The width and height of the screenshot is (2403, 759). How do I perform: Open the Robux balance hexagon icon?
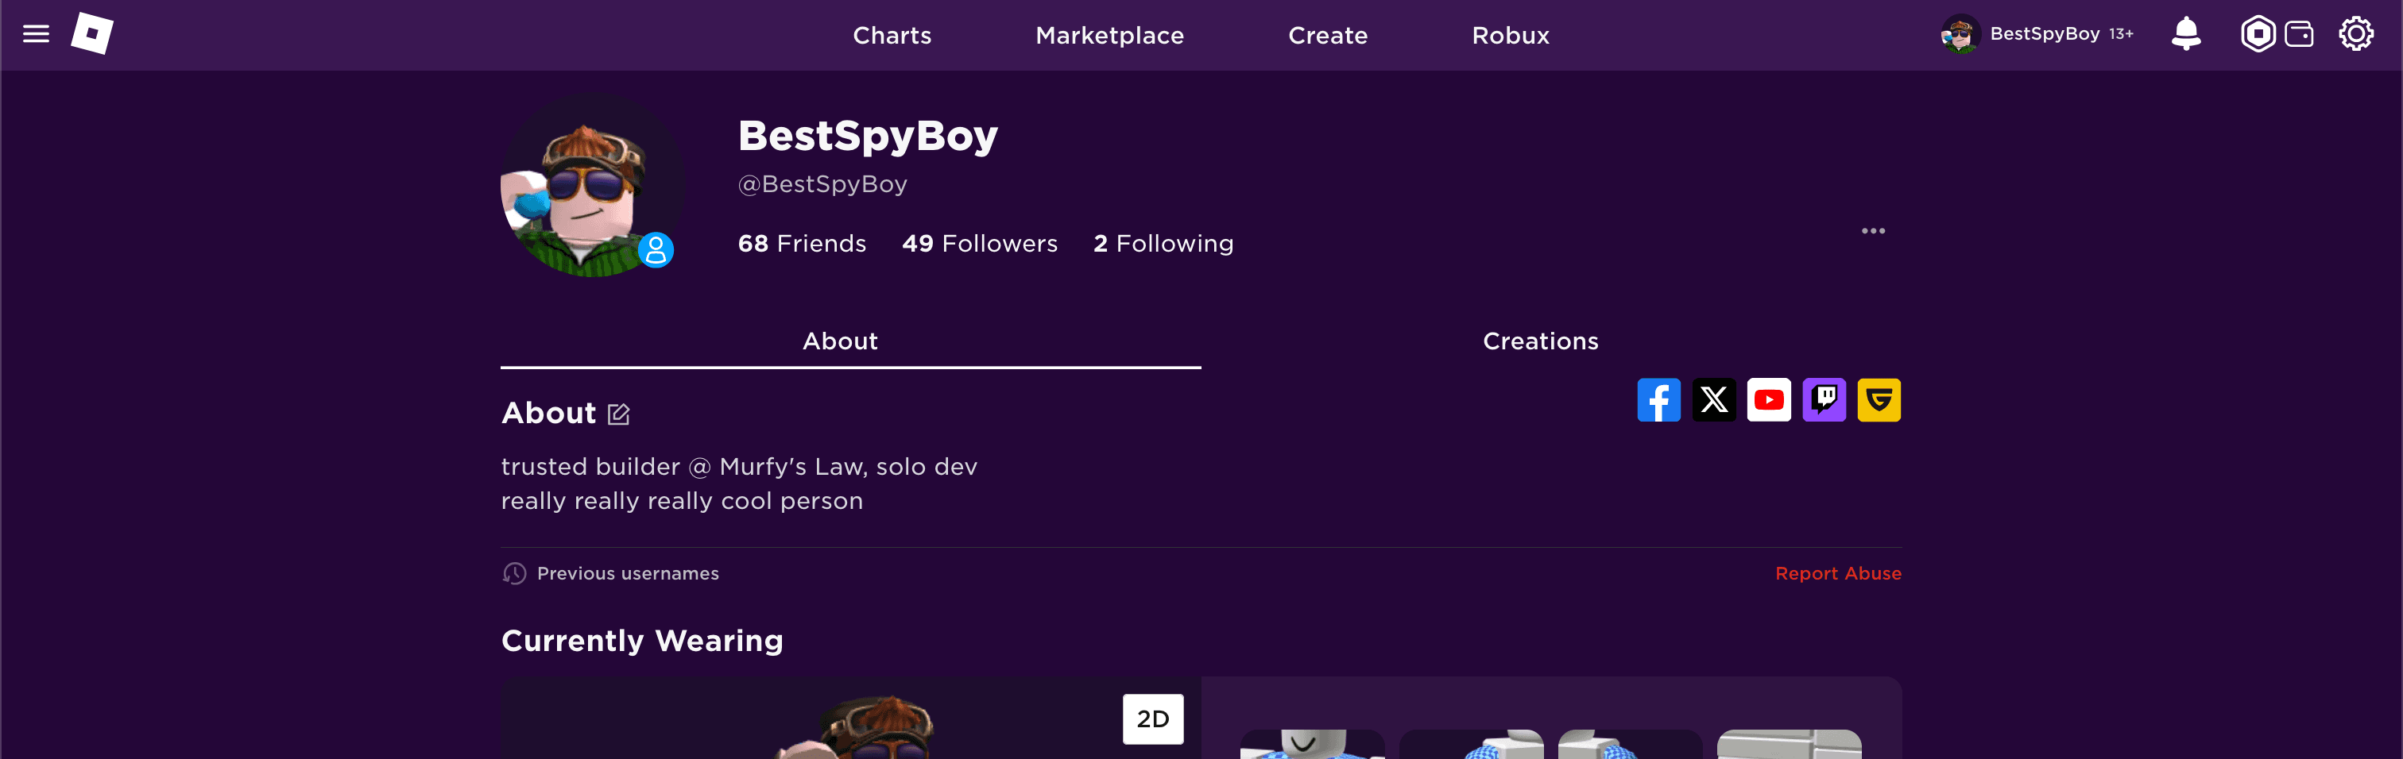(x=2258, y=34)
